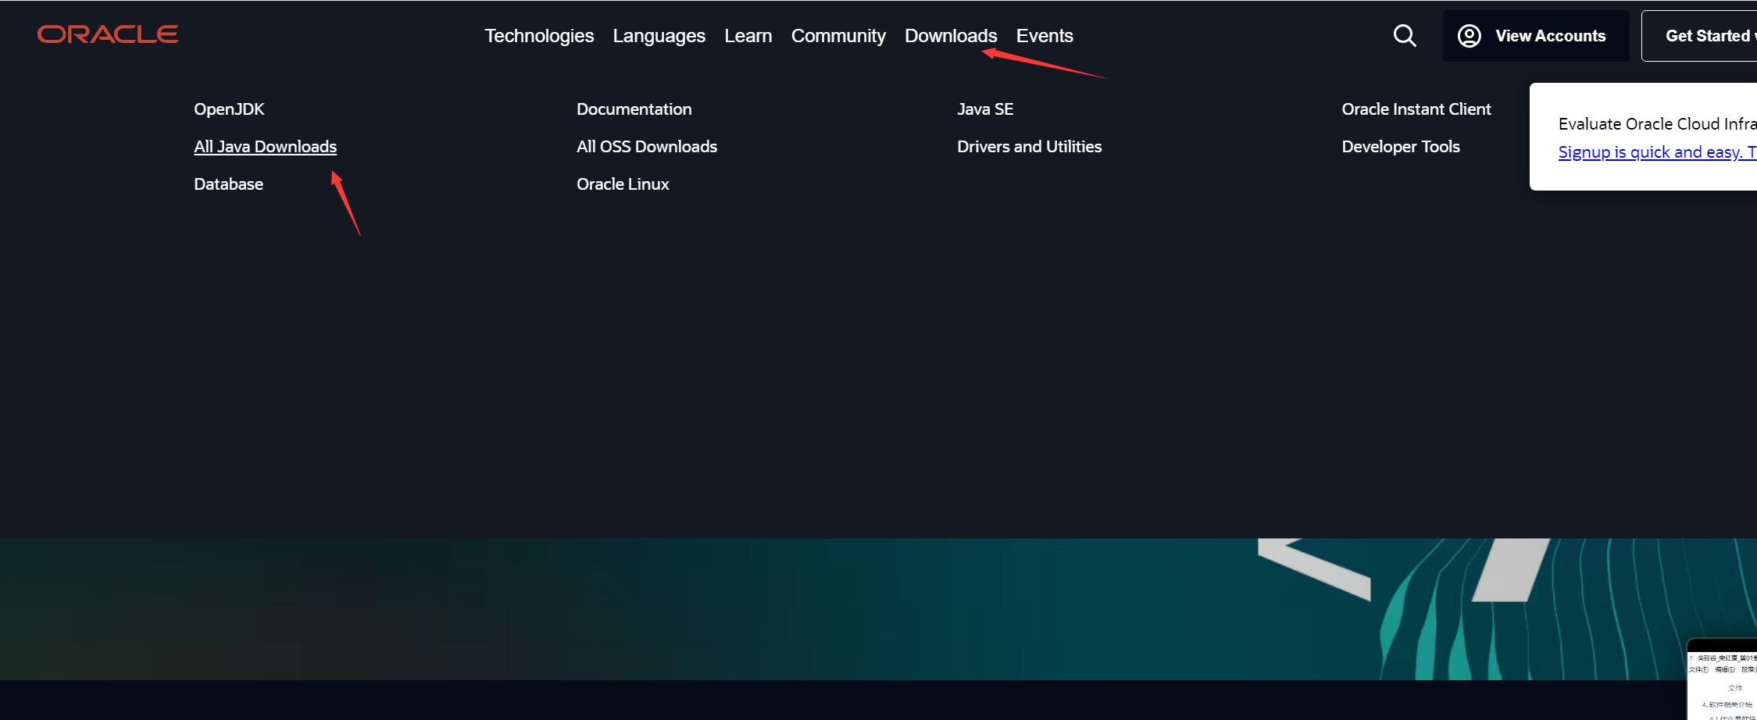Click the View Accounts button
The image size is (1757, 720).
tap(1536, 36)
